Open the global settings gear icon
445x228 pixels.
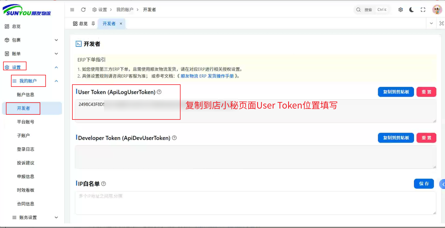pyautogui.click(x=400, y=10)
